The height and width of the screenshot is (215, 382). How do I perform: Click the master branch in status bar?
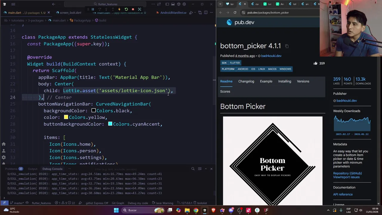[x=17, y=203]
